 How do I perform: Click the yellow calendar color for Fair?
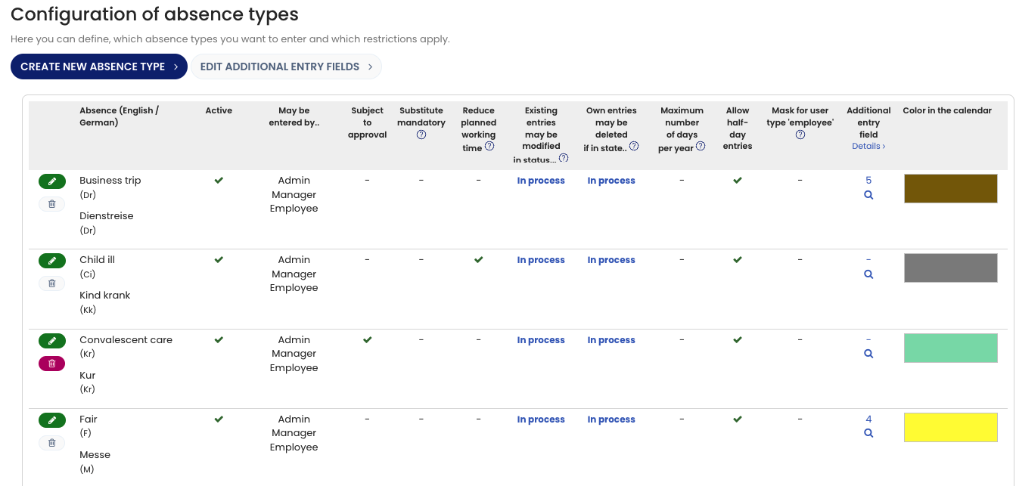pyautogui.click(x=950, y=427)
